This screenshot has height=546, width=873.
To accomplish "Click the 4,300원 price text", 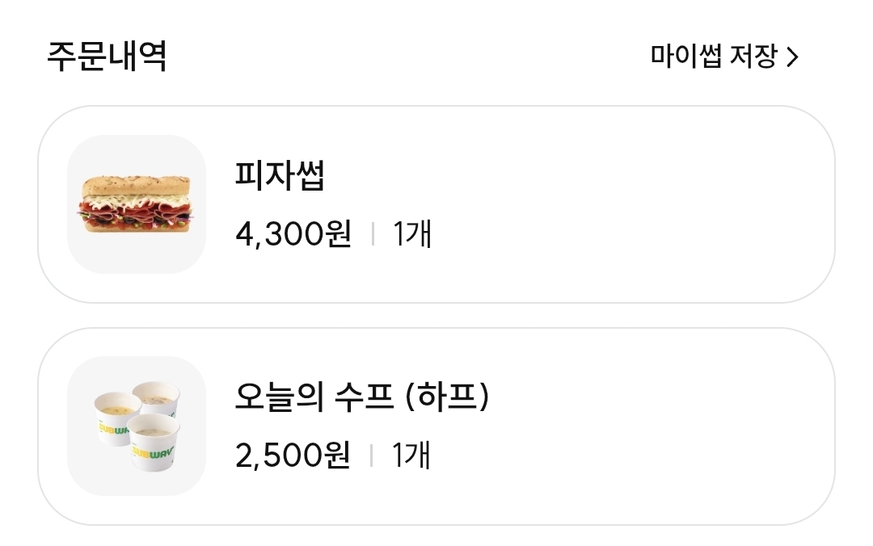I will pyautogui.click(x=293, y=234).
